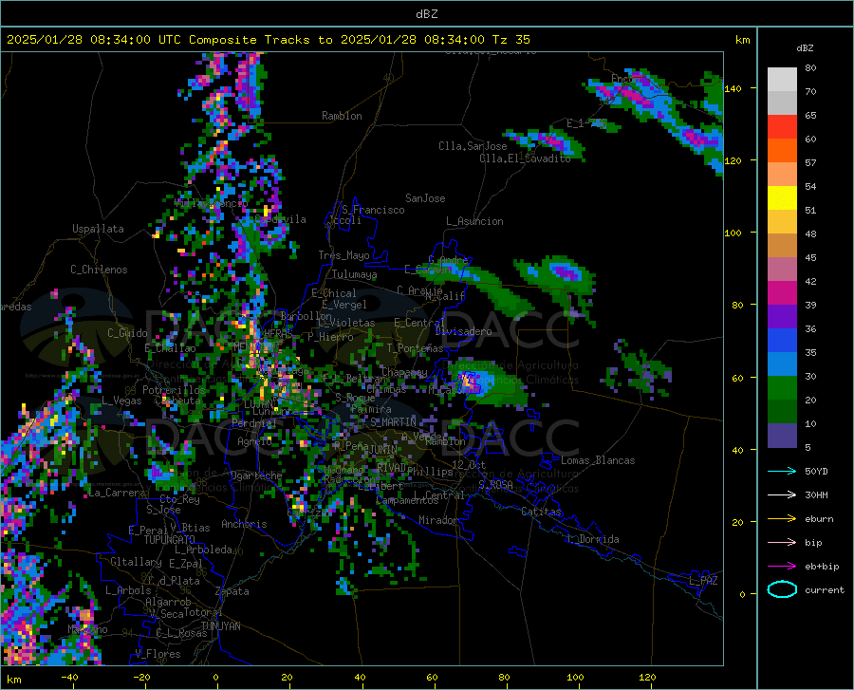The height and width of the screenshot is (690, 854).
Task: Select the red 65–60 dBZ swatch
Action: [x=782, y=127]
